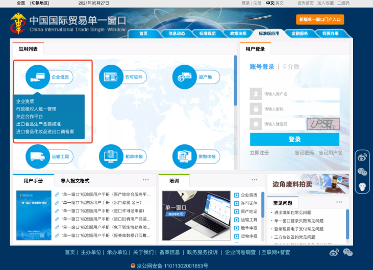Click the captcha image to refresh

[x=323, y=124]
